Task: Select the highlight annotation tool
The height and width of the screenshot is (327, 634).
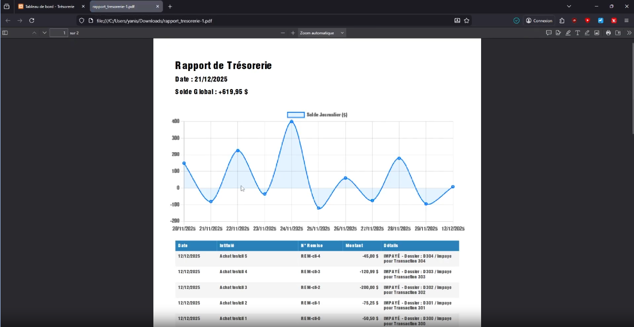Action: 568,33
